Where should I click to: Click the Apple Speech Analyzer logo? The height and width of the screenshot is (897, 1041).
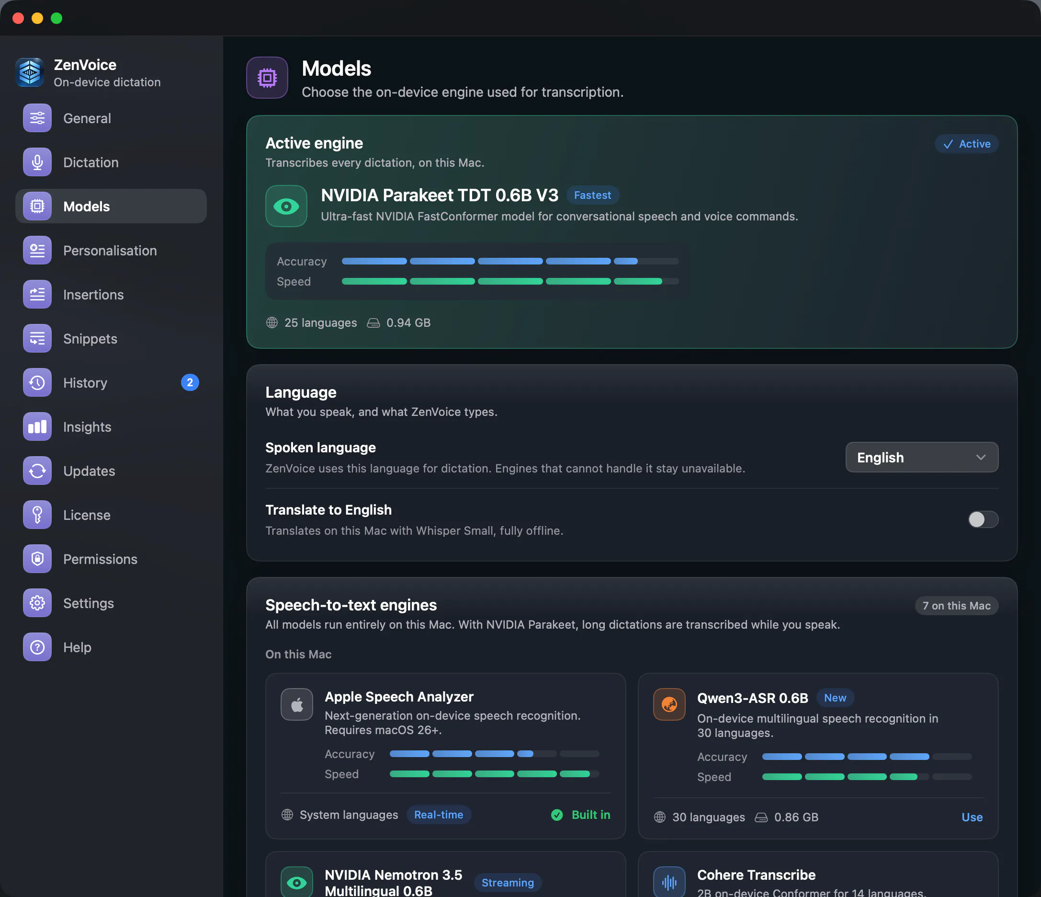[297, 704]
